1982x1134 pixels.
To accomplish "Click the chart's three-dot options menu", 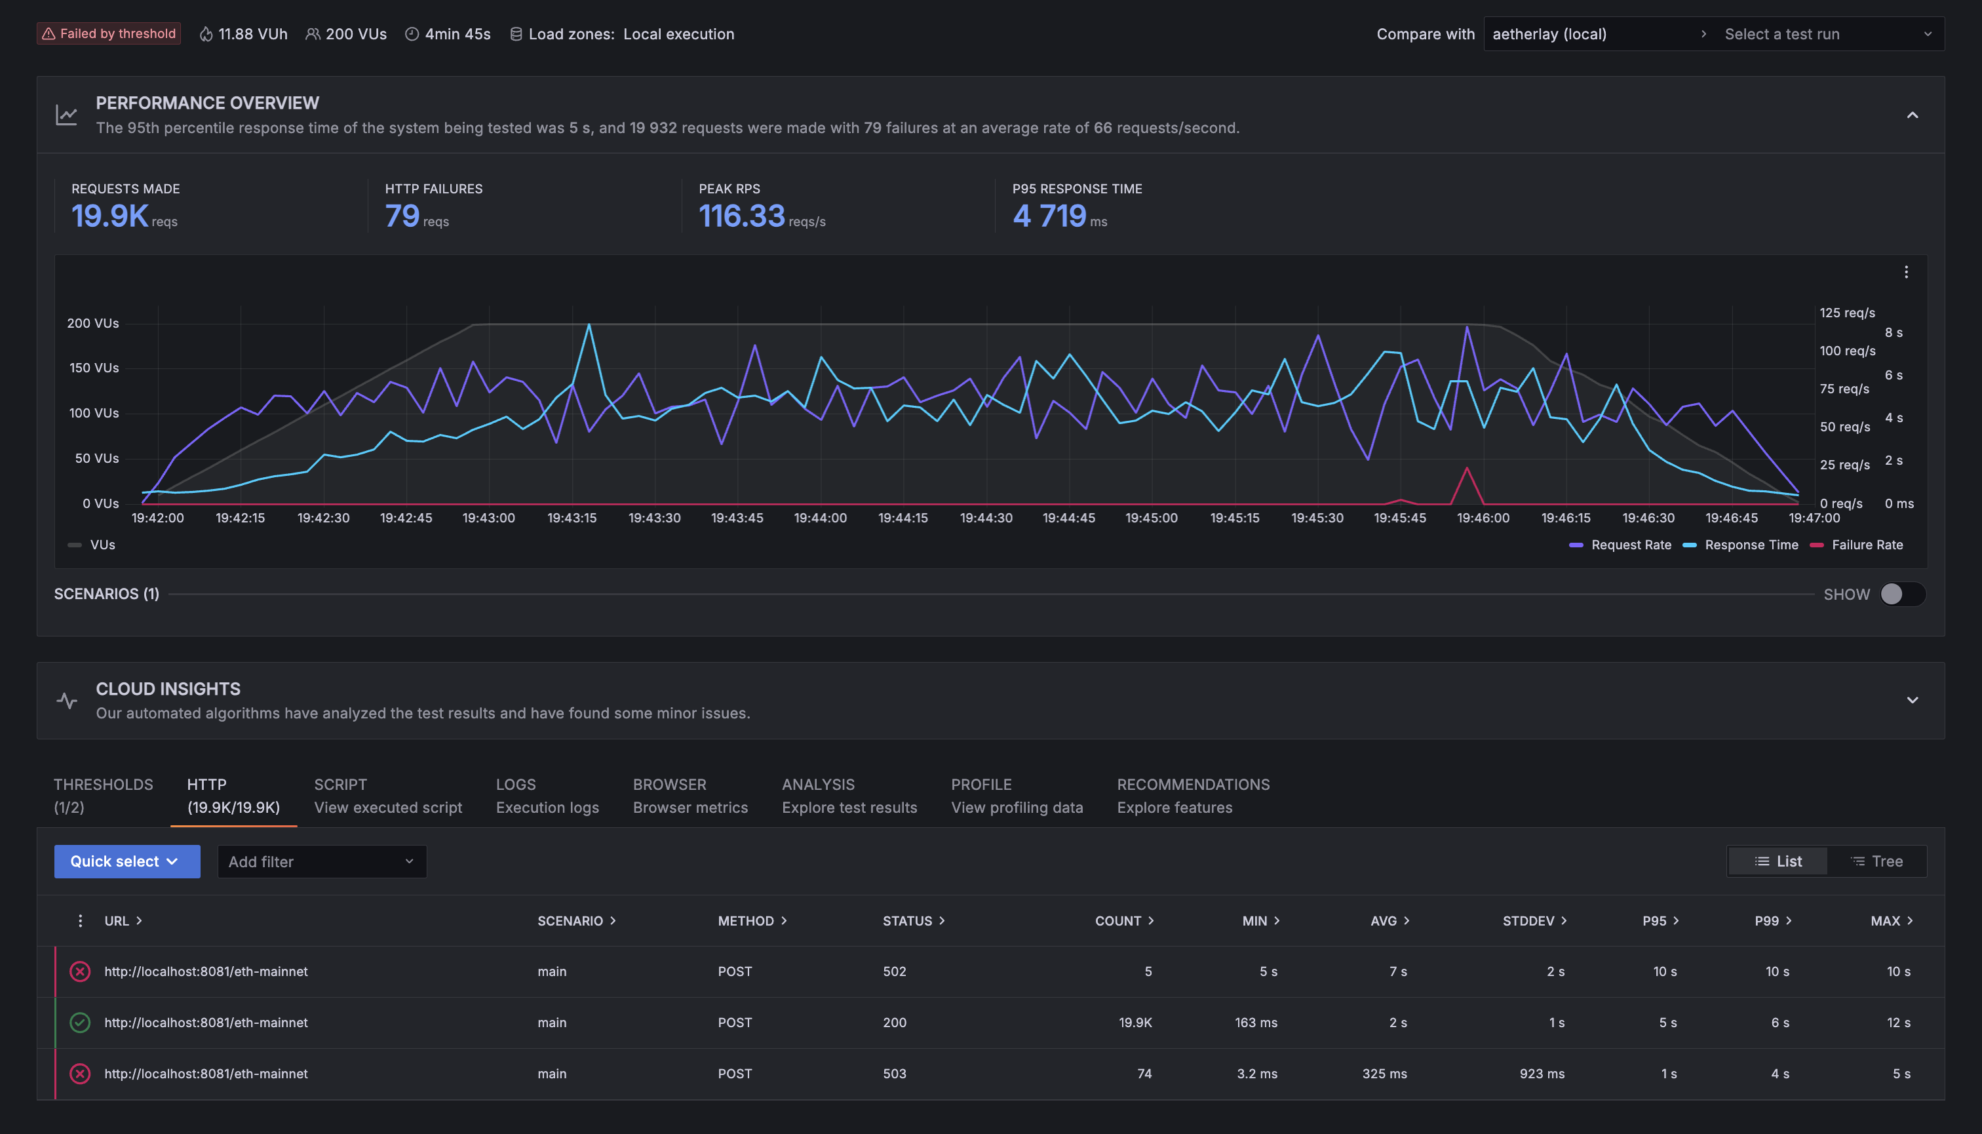I will pos(1906,272).
